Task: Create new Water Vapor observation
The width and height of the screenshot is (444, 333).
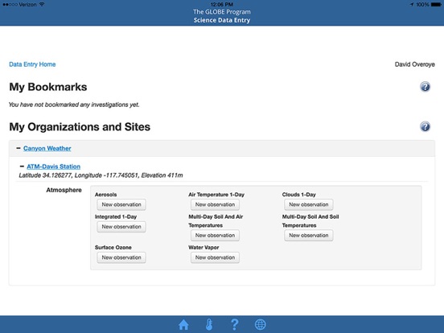Action: tap(215, 257)
